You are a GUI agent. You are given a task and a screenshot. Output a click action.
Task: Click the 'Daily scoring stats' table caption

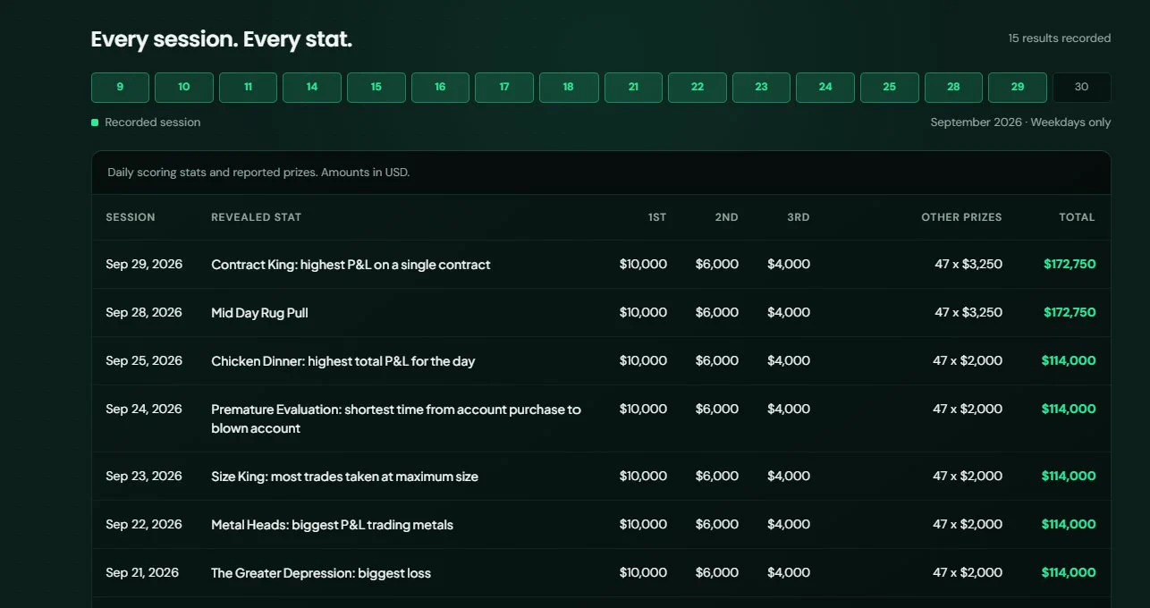click(x=258, y=173)
